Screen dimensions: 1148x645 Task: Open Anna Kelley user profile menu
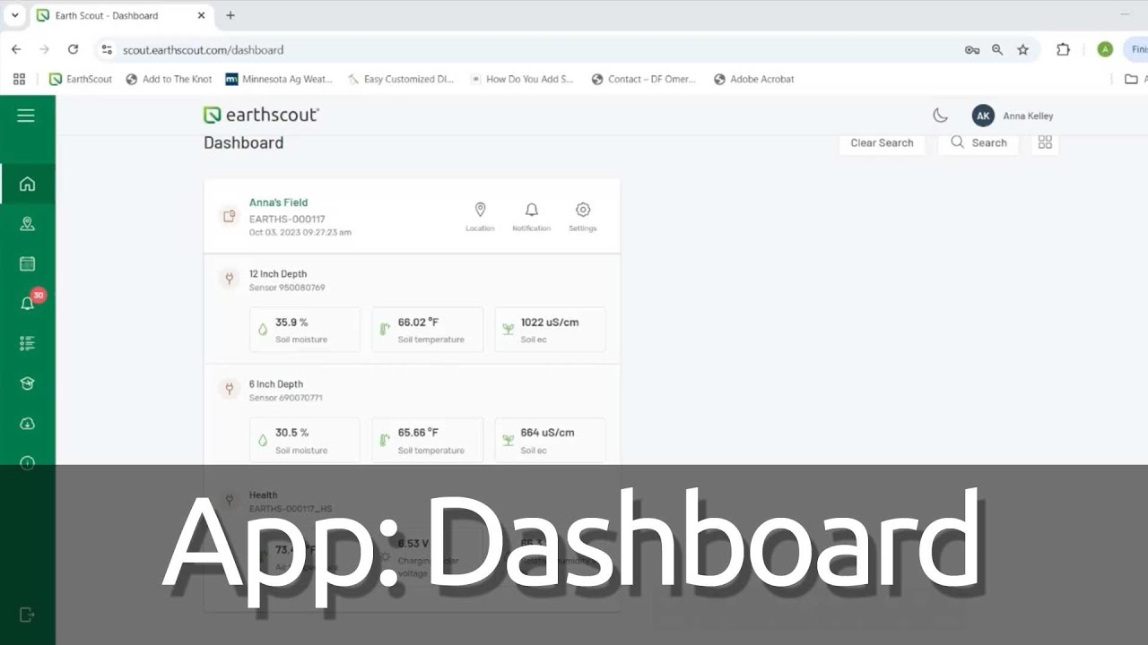(1013, 116)
